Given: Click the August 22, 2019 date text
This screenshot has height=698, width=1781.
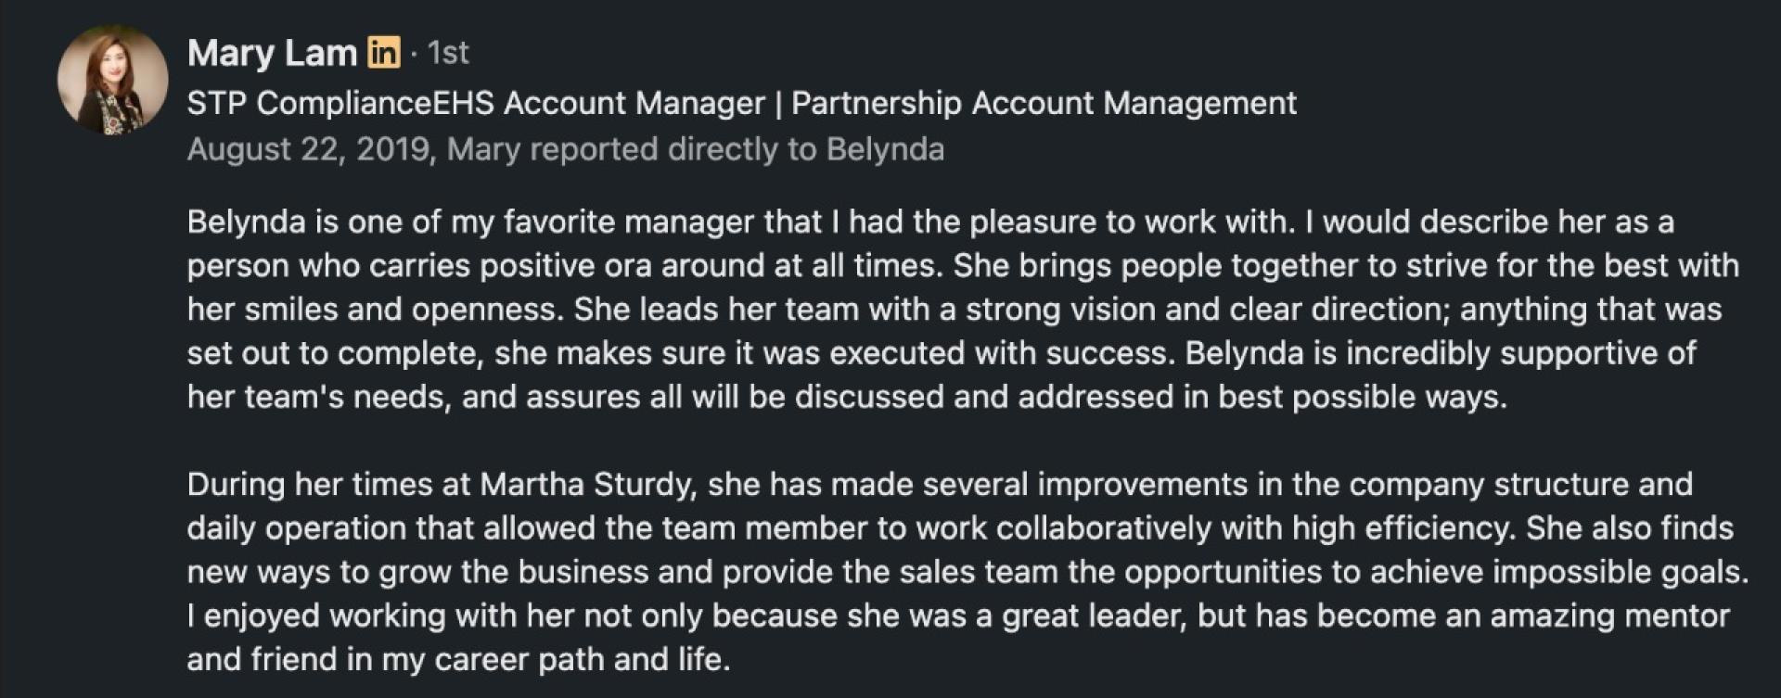Looking at the screenshot, I should pos(308,149).
